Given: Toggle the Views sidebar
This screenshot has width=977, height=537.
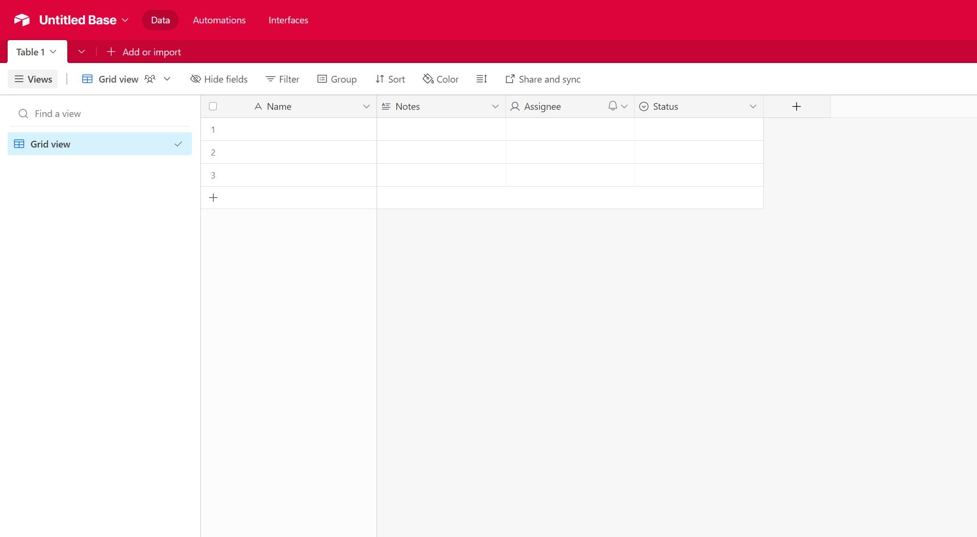Looking at the screenshot, I should (x=32, y=79).
